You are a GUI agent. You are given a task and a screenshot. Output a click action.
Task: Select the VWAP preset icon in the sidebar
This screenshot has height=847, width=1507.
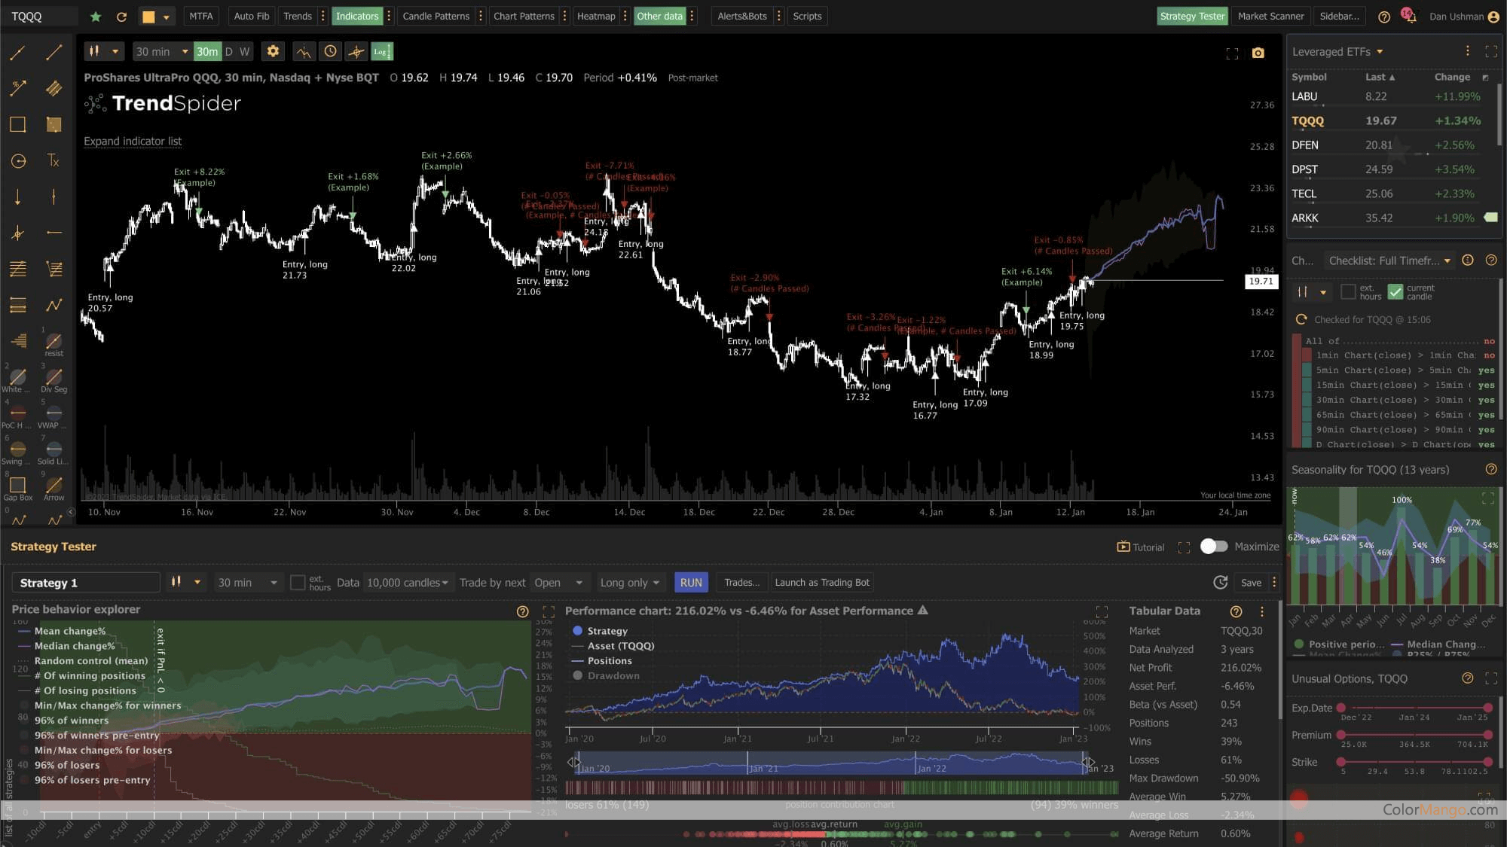point(53,413)
